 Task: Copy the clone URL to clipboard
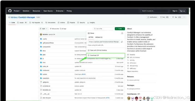[x=122, y=42]
